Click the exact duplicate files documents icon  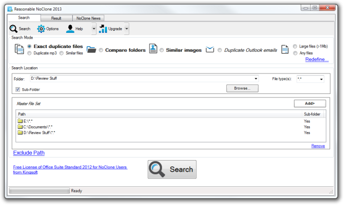pyautogui.click(x=19, y=49)
